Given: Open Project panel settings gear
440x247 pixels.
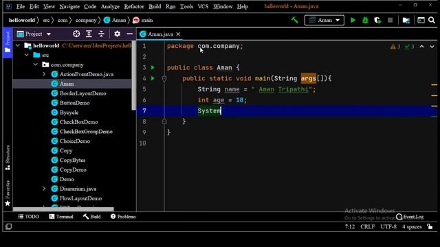Looking at the screenshot, I should 117,34.
